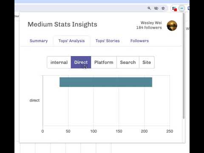Image resolution: width=204 pixels, height=153 pixels.
Task: Click the 100 axis tick label
Action: click(x=93, y=131)
